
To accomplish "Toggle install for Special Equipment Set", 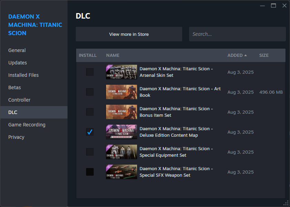I will tap(90, 152).
